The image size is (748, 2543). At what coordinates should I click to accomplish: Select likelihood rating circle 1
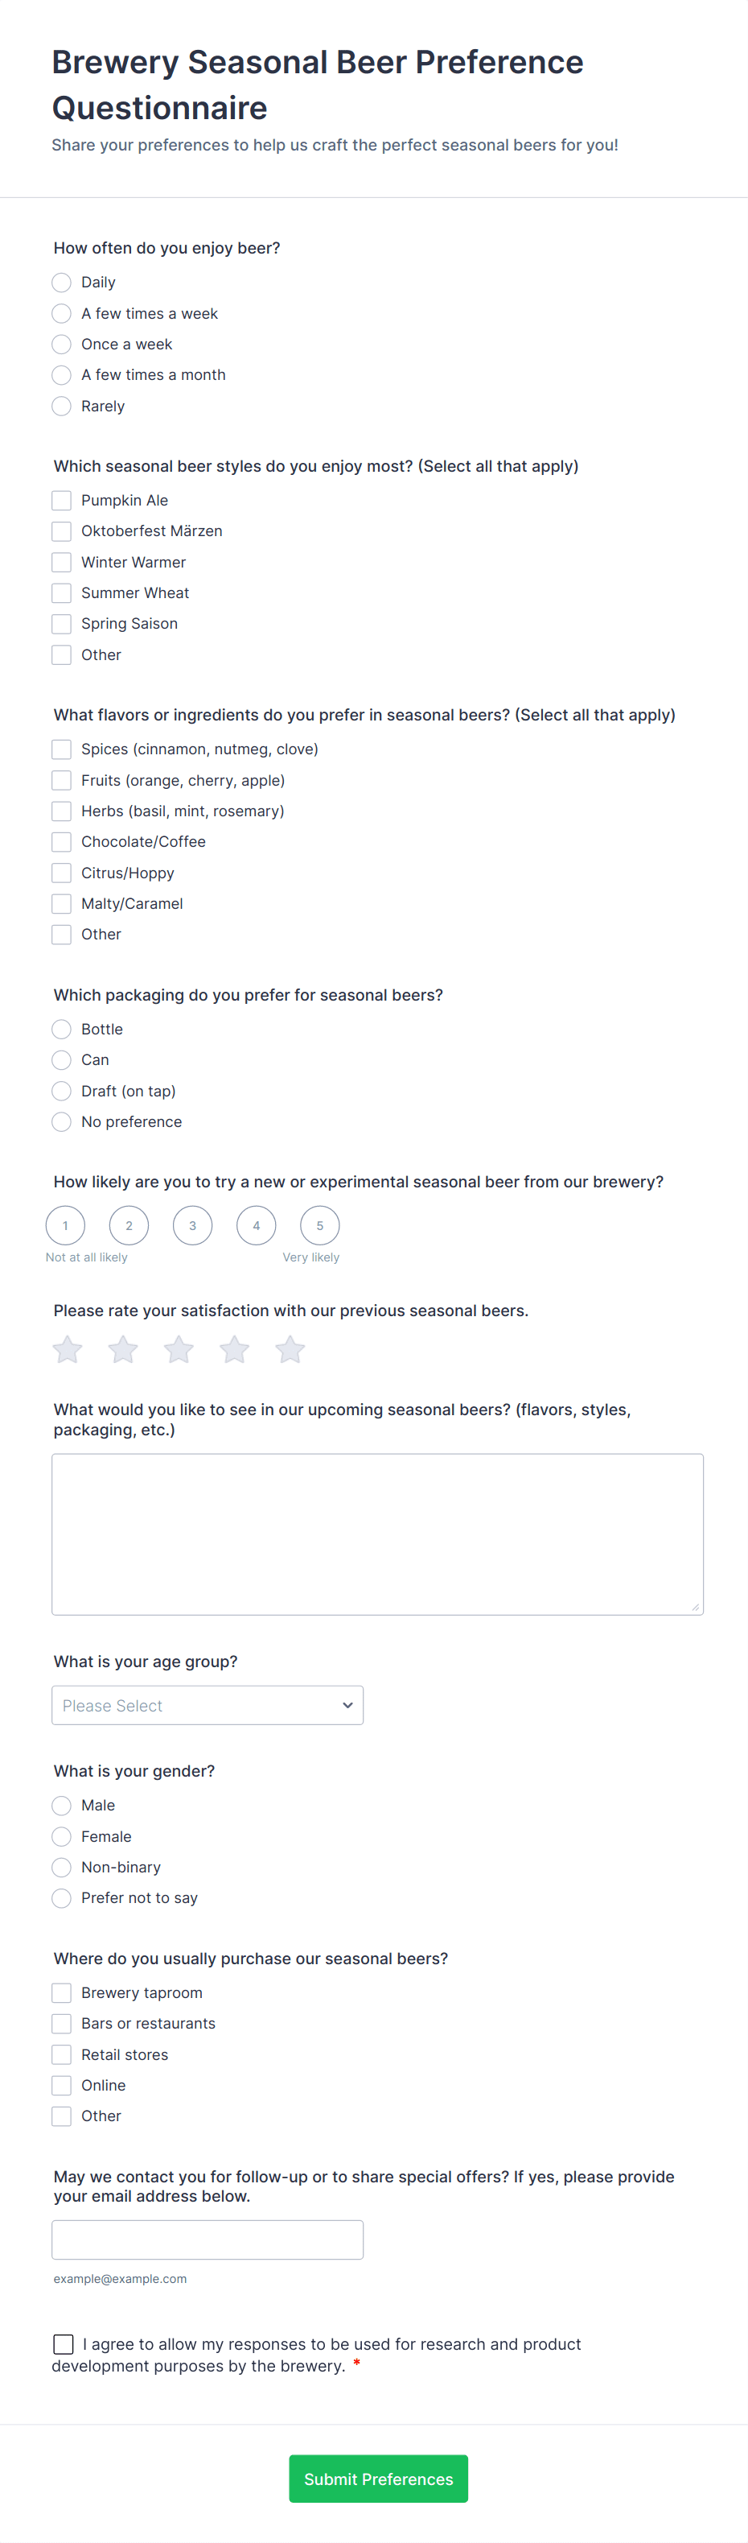click(x=65, y=1226)
